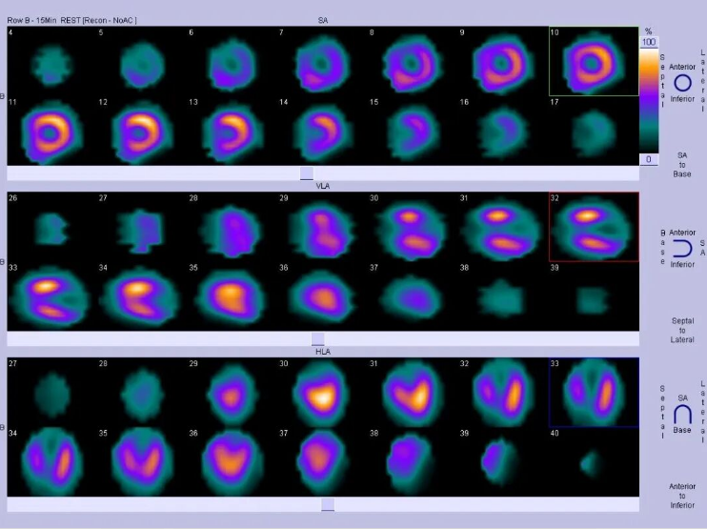Click the VLA row slider thumb
707x529 pixels.
click(317, 338)
